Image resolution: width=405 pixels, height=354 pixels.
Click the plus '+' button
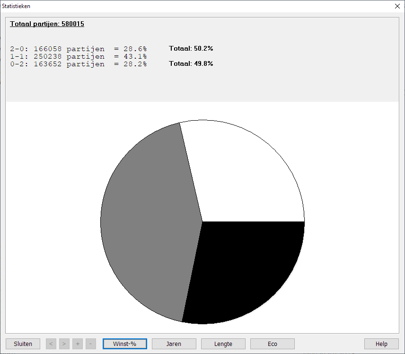[78, 344]
